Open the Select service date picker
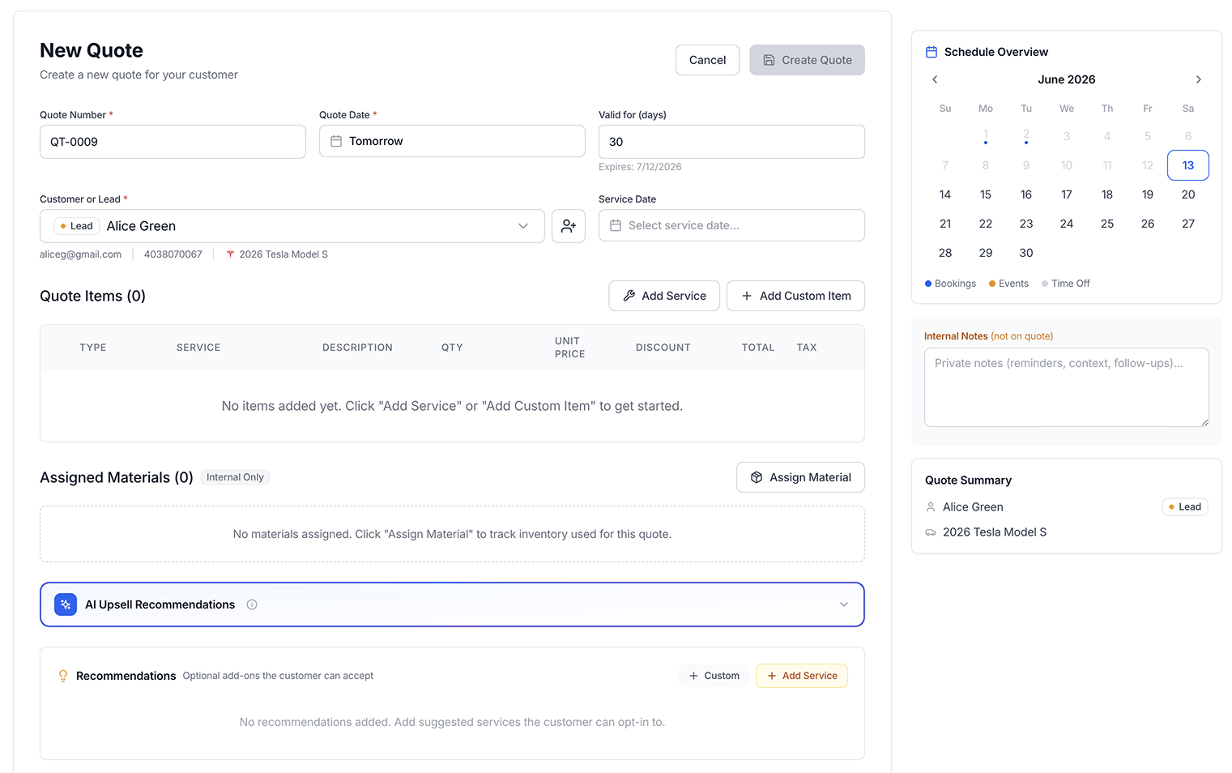This screenshot has width=1232, height=773. [731, 225]
